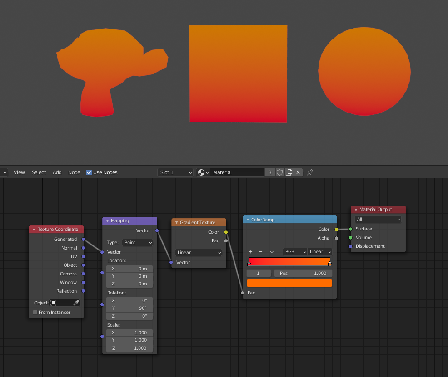
Task: Duplicate the material with new material icon
Action: click(x=289, y=172)
